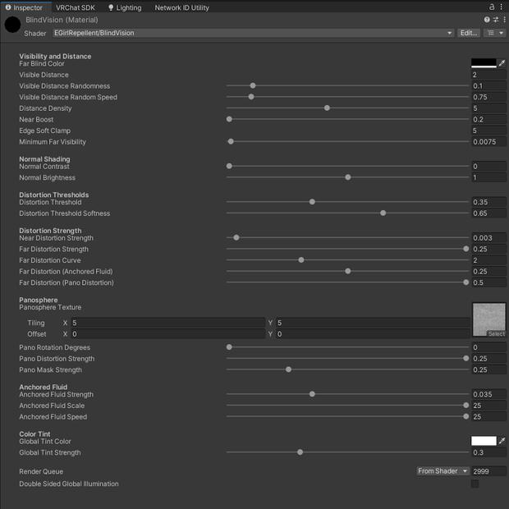509x509 pixels.
Task: Open the Inspector tab's three-dot menu
Action: [501, 7]
